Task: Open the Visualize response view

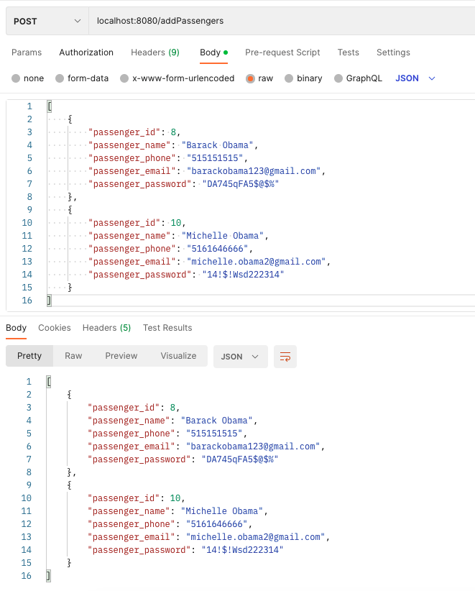Action: [178, 356]
